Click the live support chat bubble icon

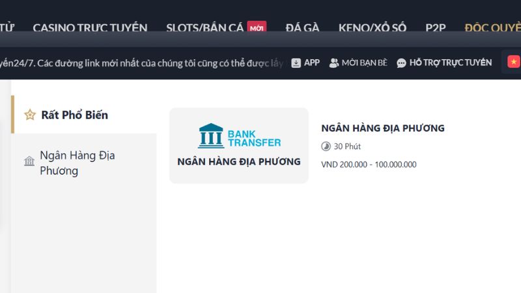[401, 63]
